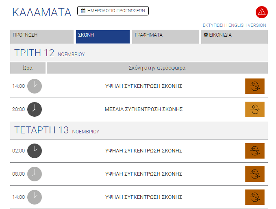Click the ΤΕΤΑΡΤΗ 13 ΝΟΕΜΒΡΙΟΥ day header
The width and height of the screenshot is (276, 209).
[57, 130]
